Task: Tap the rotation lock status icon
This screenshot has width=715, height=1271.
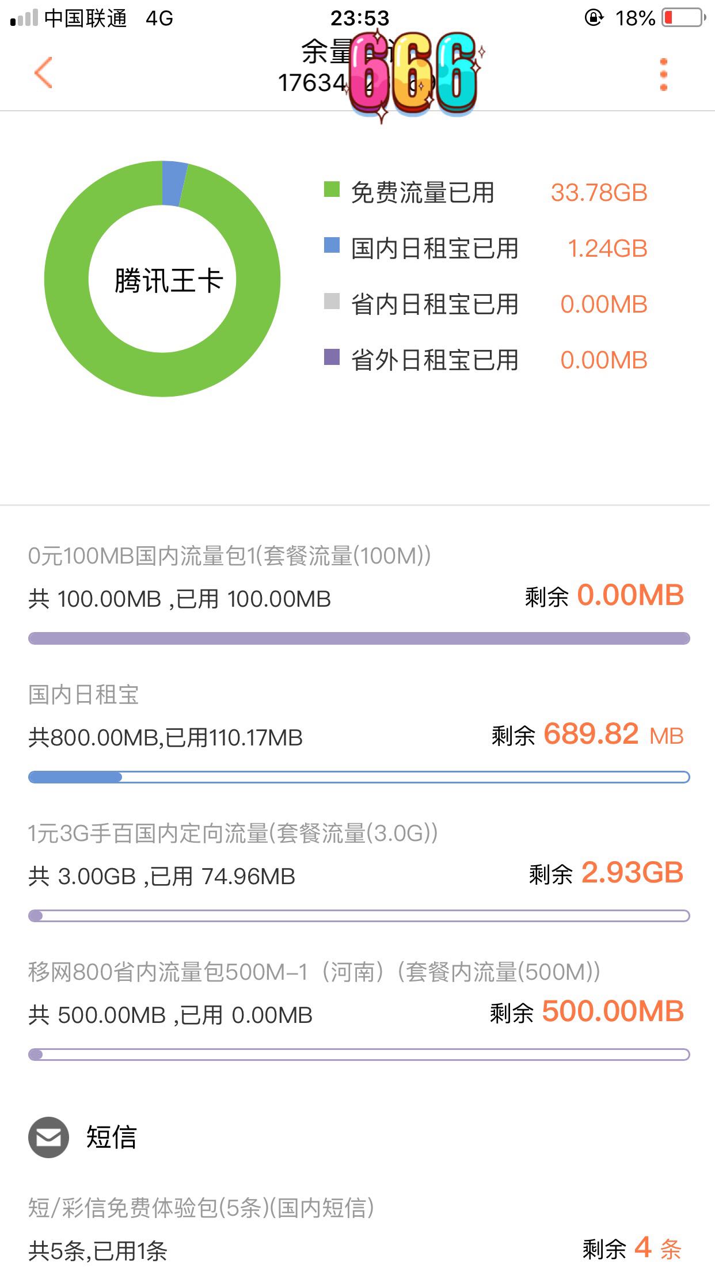Action: click(594, 18)
